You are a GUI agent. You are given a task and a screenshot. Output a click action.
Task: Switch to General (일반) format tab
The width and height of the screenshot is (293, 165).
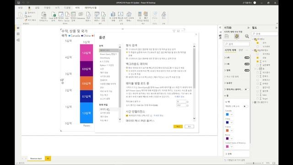click(241, 50)
